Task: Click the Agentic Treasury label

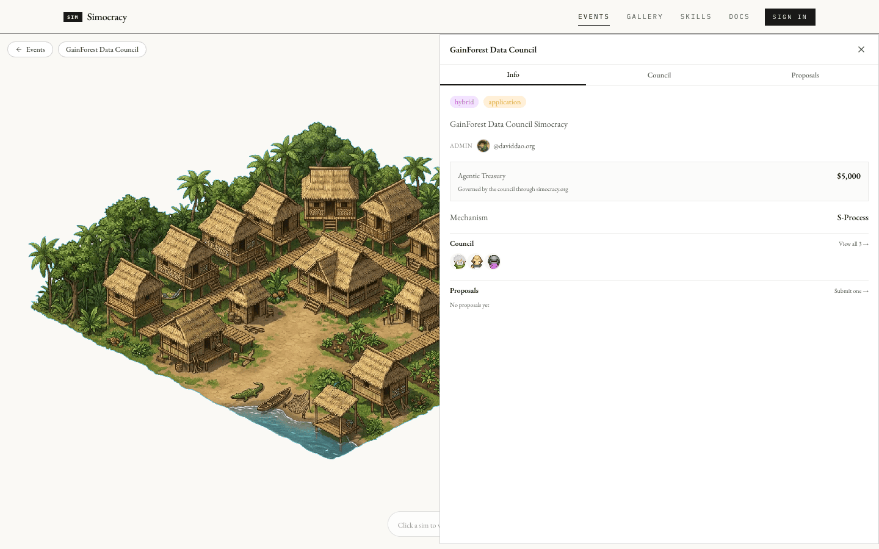Action: (482, 176)
